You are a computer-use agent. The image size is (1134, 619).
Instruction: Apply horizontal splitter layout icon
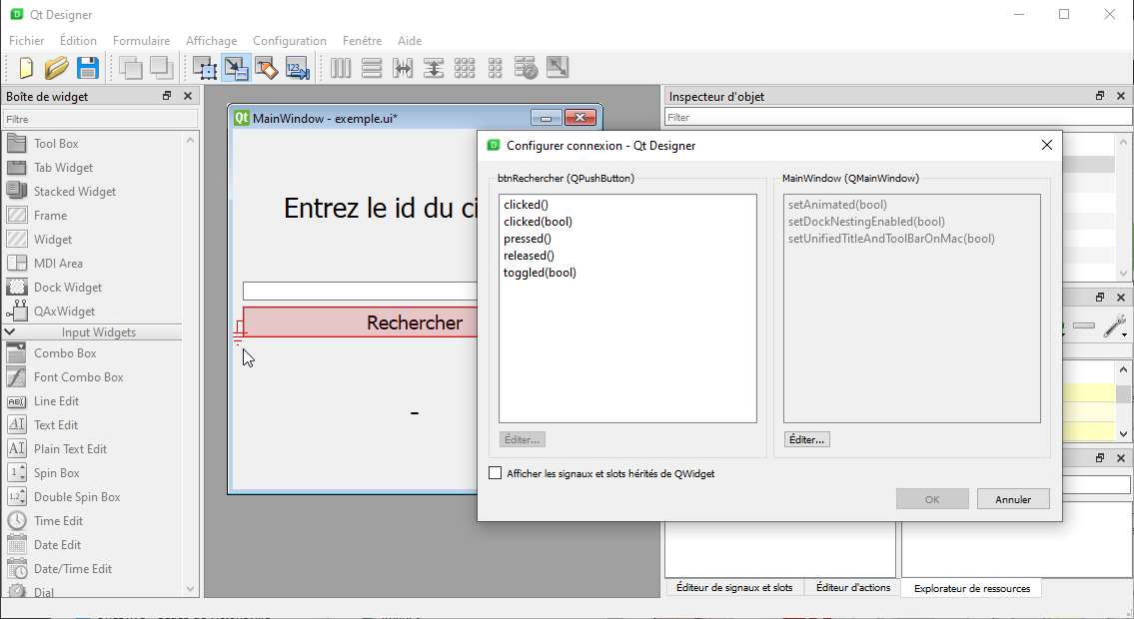[x=402, y=68]
